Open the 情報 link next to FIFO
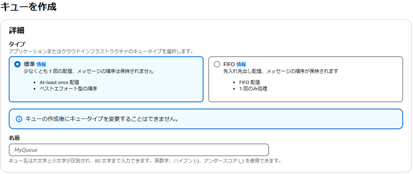The image size is (413, 174). (241, 64)
